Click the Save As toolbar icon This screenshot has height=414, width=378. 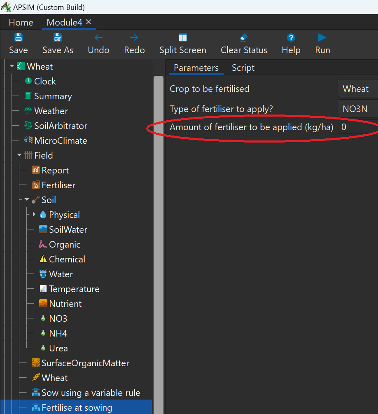pyautogui.click(x=58, y=37)
